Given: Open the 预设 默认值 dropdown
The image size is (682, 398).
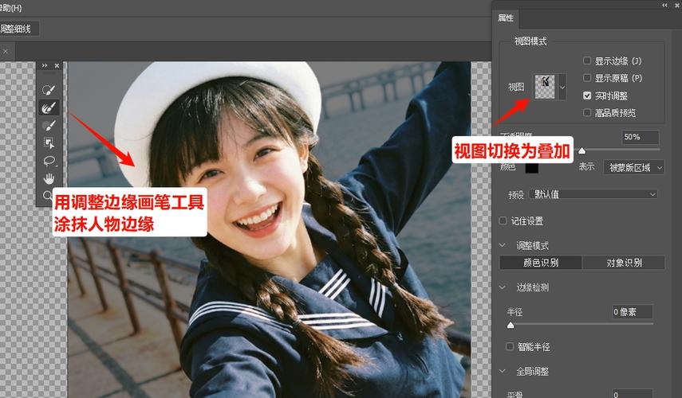Looking at the screenshot, I should click(593, 194).
